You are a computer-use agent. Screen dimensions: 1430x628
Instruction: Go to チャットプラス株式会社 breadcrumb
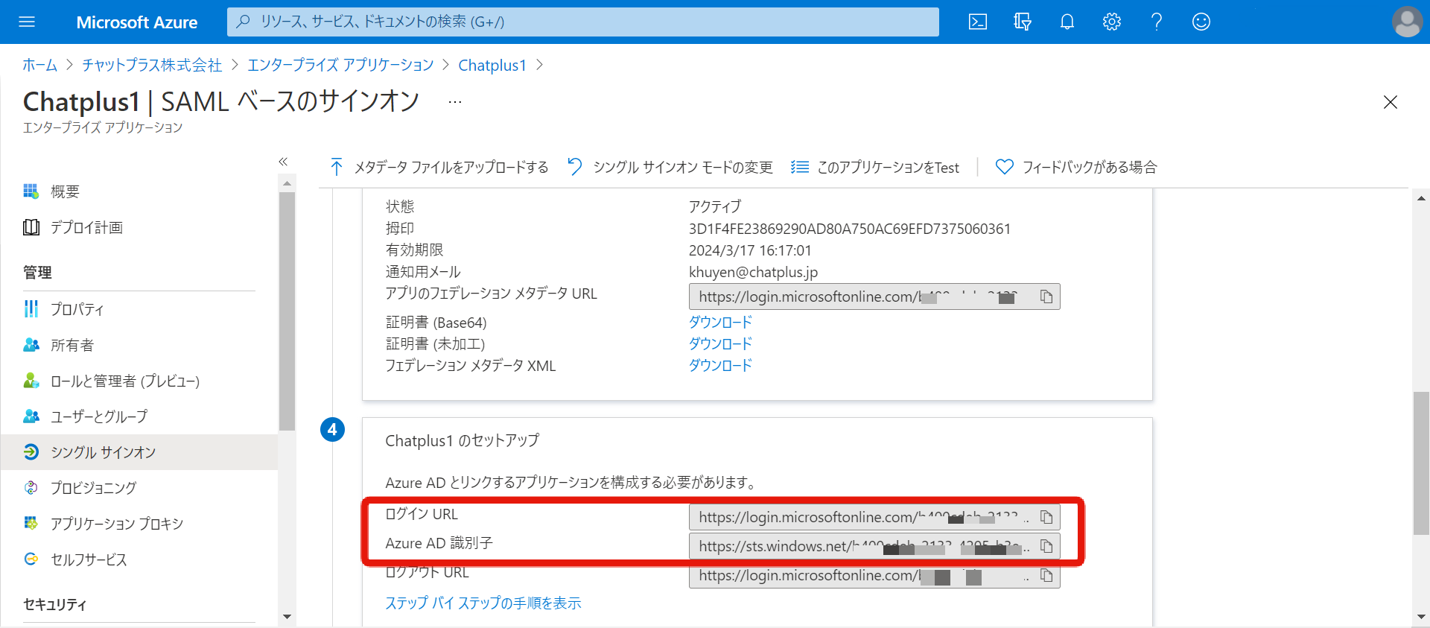(152, 65)
